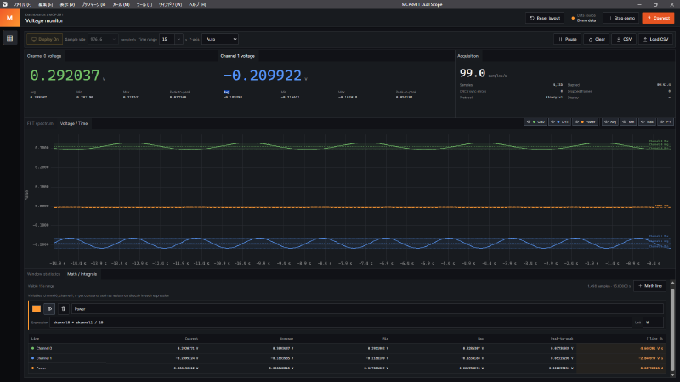Image resolution: width=680 pixels, height=382 pixels.
Task: Open the Sample rate dropdown
Action: coord(103,39)
